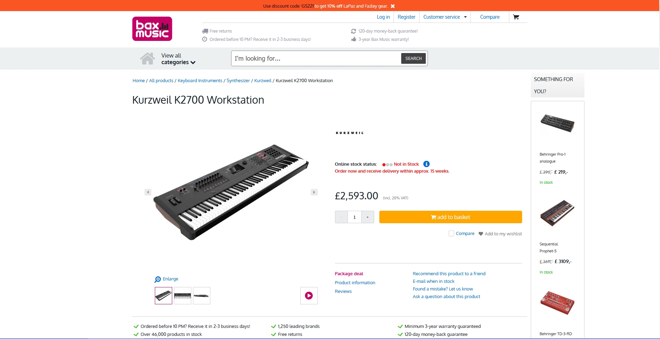The height and width of the screenshot is (339, 660).
Task: Show previous product image arrow
Action: [x=148, y=192]
